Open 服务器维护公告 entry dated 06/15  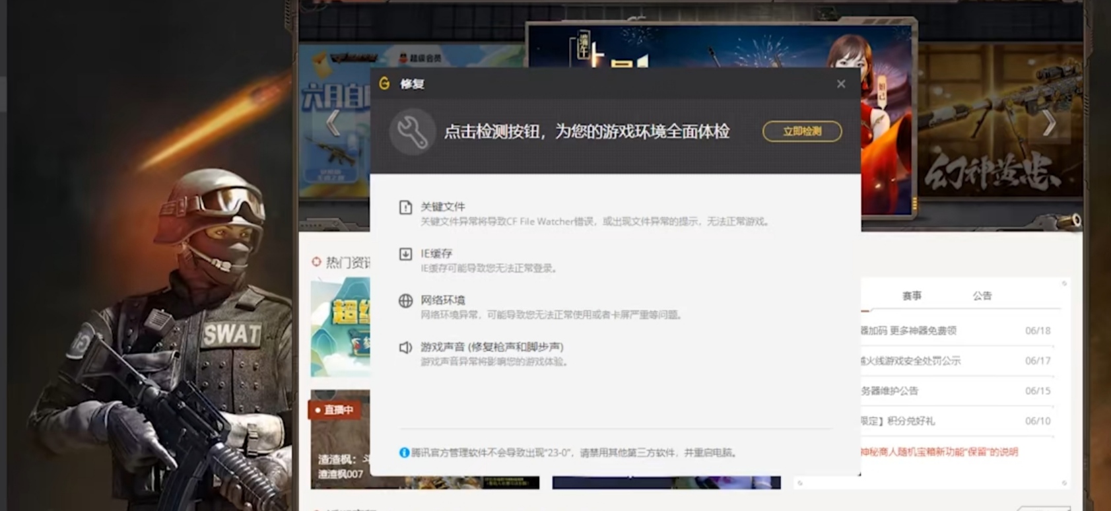956,391
